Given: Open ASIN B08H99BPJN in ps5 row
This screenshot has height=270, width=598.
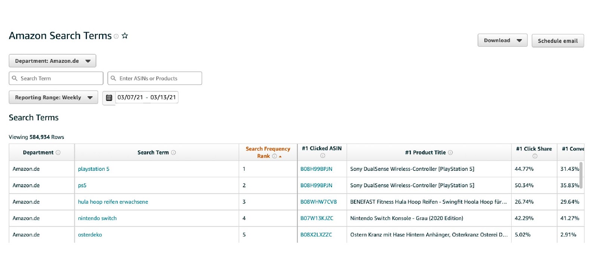Looking at the screenshot, I should point(316,185).
